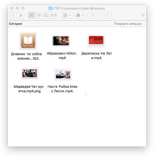The width and height of the screenshot is (155, 157).
Task: Select the Абрамович Hilton video thumbnail
Action: click(x=61, y=41)
